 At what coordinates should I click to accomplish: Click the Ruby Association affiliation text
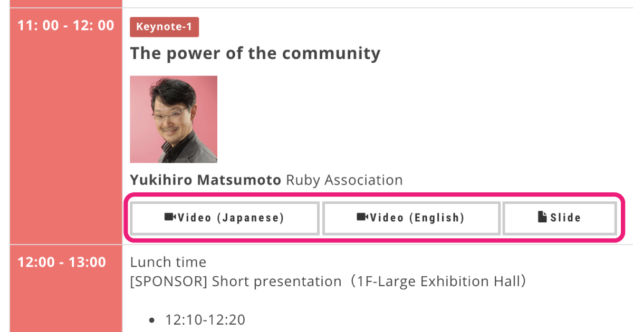coord(344,180)
